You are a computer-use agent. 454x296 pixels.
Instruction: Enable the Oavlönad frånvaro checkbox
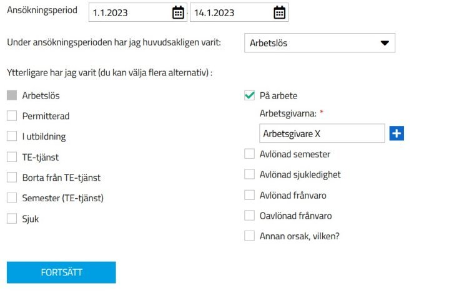click(249, 216)
